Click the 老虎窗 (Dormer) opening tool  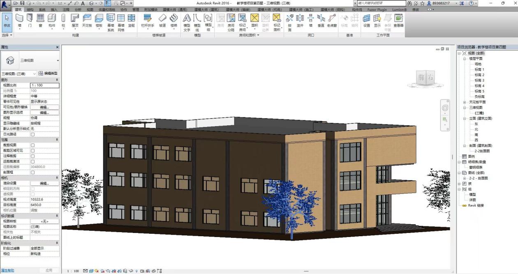(332, 20)
